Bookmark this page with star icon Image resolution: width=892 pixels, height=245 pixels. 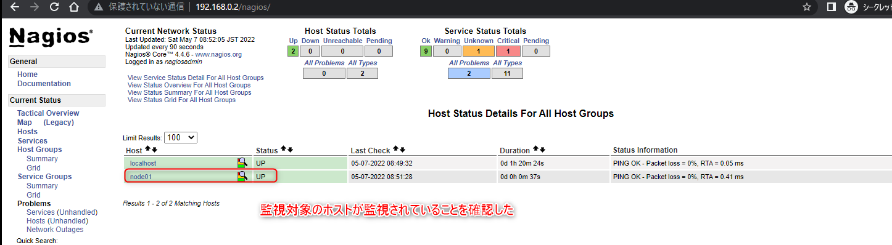806,7
